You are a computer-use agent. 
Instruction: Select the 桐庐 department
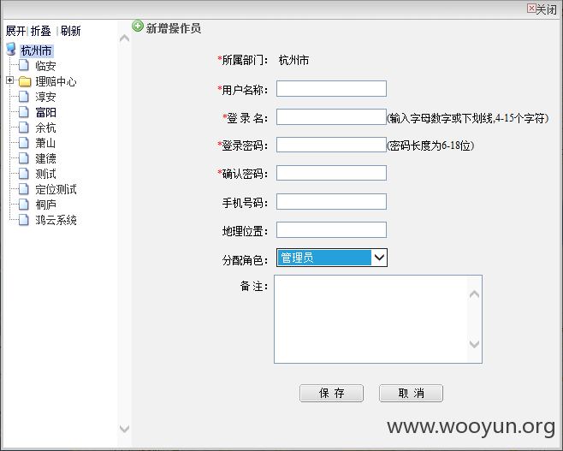tap(45, 205)
